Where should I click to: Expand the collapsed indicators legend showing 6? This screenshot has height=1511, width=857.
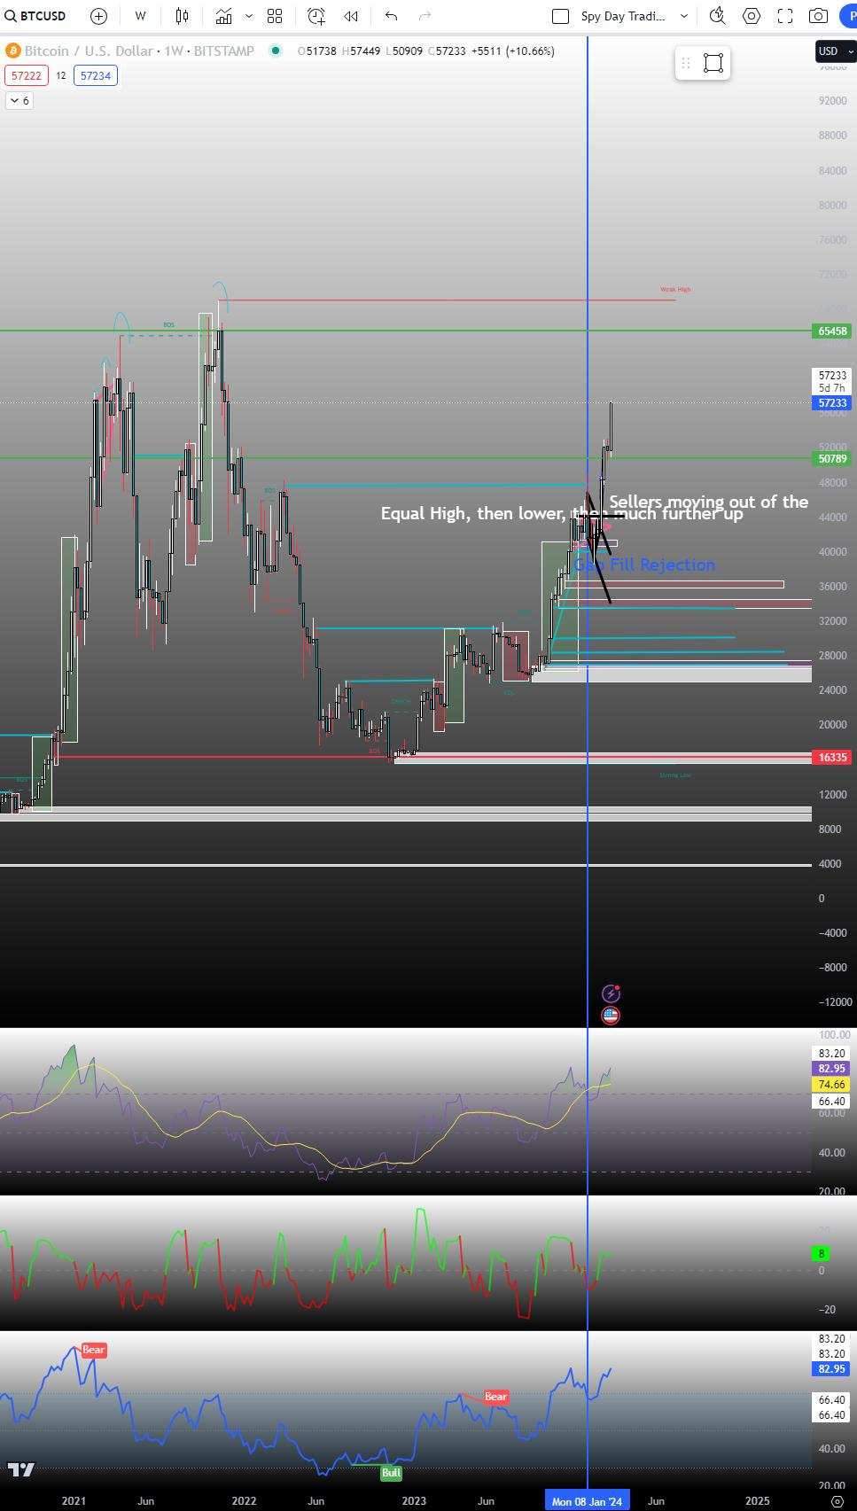[x=19, y=101]
